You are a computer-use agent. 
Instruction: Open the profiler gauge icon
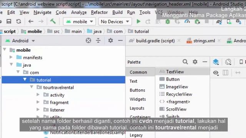pyautogui.click(x=187, y=21)
